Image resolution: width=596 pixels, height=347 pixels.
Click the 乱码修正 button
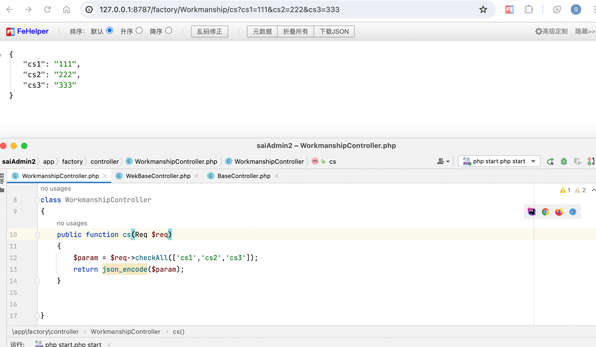coord(210,31)
